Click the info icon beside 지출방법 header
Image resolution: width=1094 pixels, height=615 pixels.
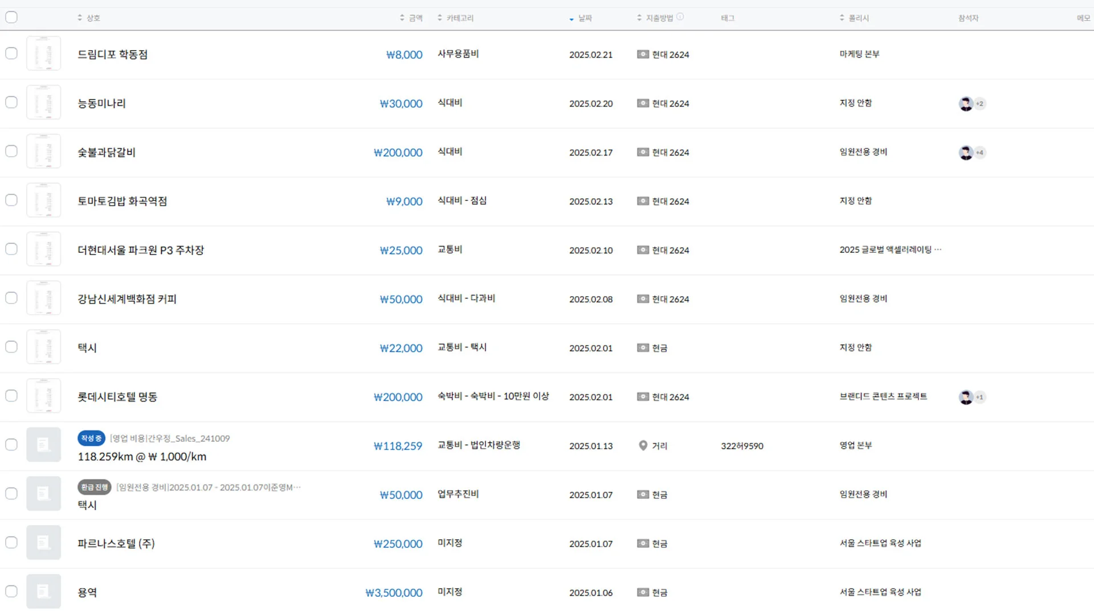(x=680, y=17)
